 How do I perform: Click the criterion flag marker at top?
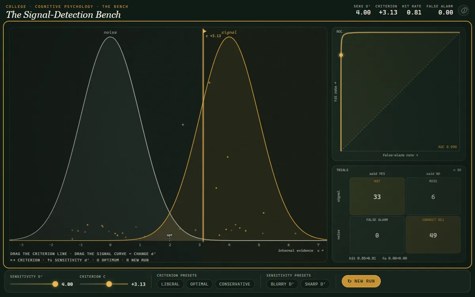[x=204, y=31]
